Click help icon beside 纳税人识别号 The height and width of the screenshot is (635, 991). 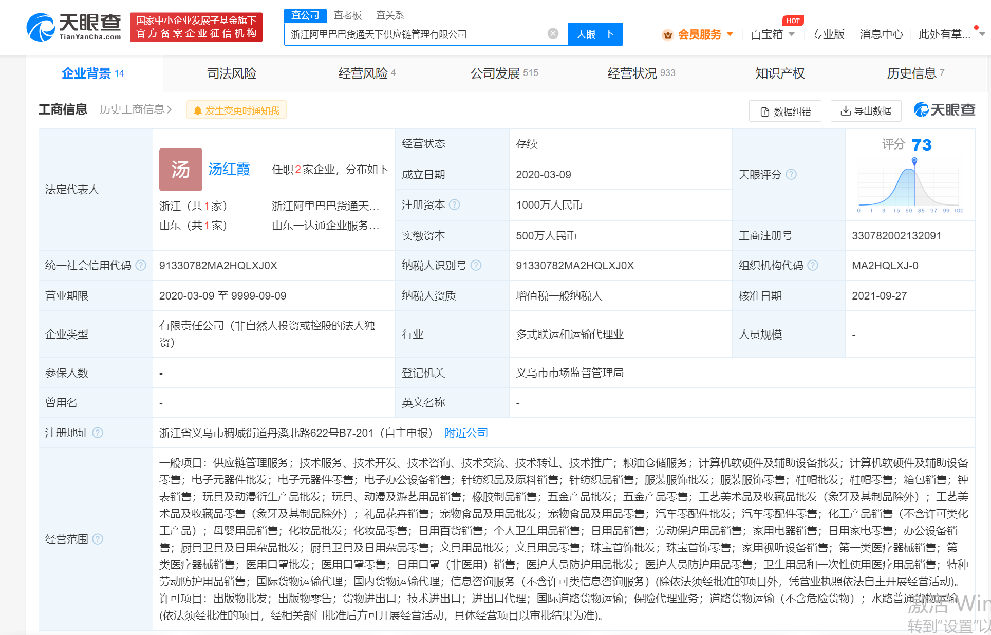tap(476, 266)
